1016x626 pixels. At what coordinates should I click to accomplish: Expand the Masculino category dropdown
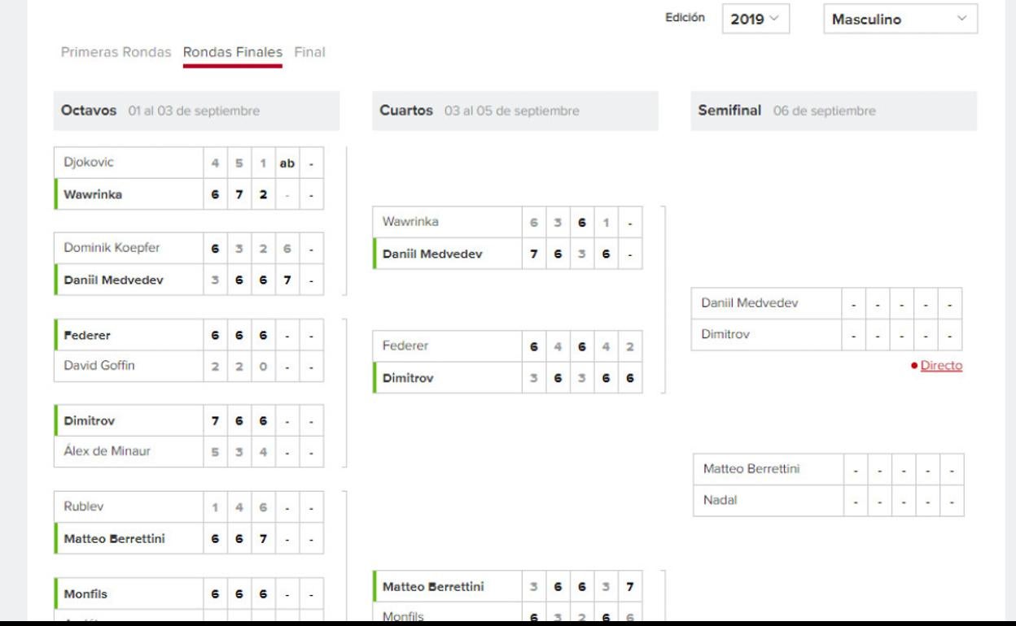click(x=900, y=20)
